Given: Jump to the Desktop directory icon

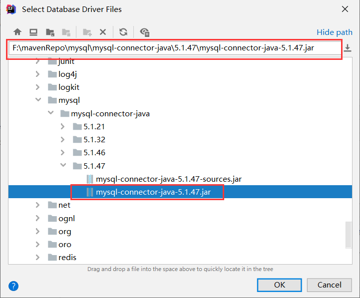Looking at the screenshot, I should coord(33,32).
